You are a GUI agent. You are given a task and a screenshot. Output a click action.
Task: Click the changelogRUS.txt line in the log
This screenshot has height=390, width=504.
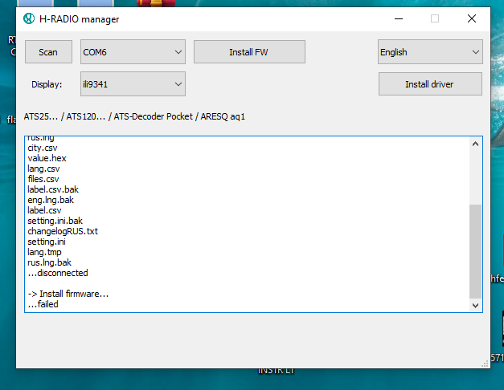coord(62,231)
